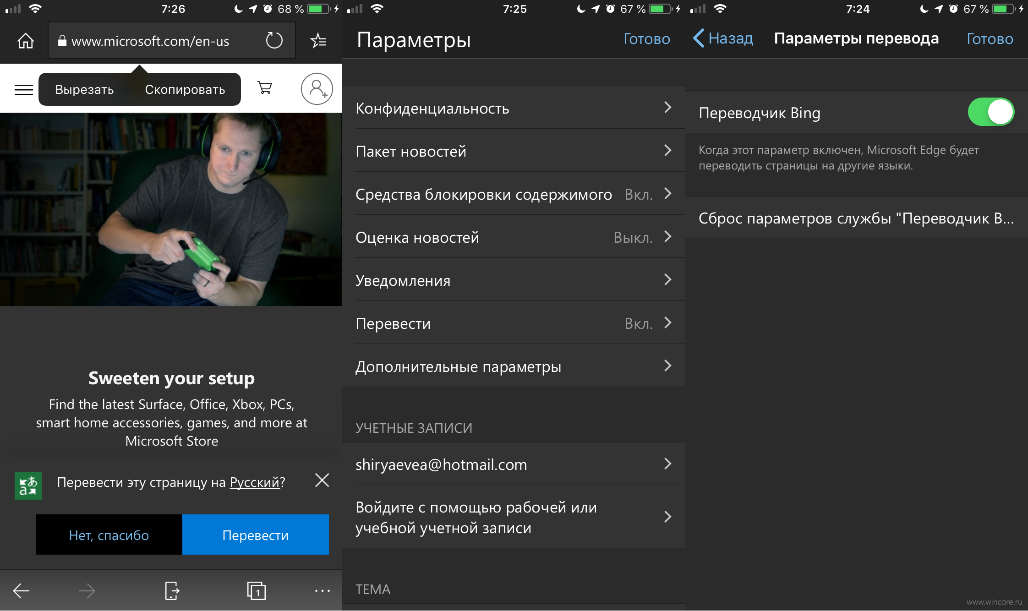Open the tabs overview icon
This screenshot has height=611, width=1028.
tap(257, 590)
